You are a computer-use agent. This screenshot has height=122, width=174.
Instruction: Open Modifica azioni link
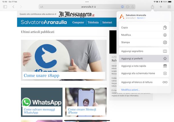(130, 90)
